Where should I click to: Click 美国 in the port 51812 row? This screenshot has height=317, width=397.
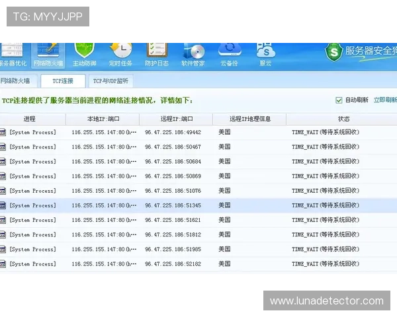click(x=224, y=234)
